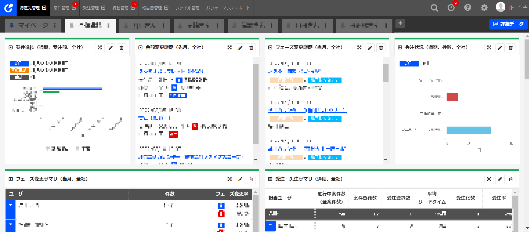This screenshot has width=529, height=232.
Task: Maximize the 案件進捗 widget
Action: (100, 48)
